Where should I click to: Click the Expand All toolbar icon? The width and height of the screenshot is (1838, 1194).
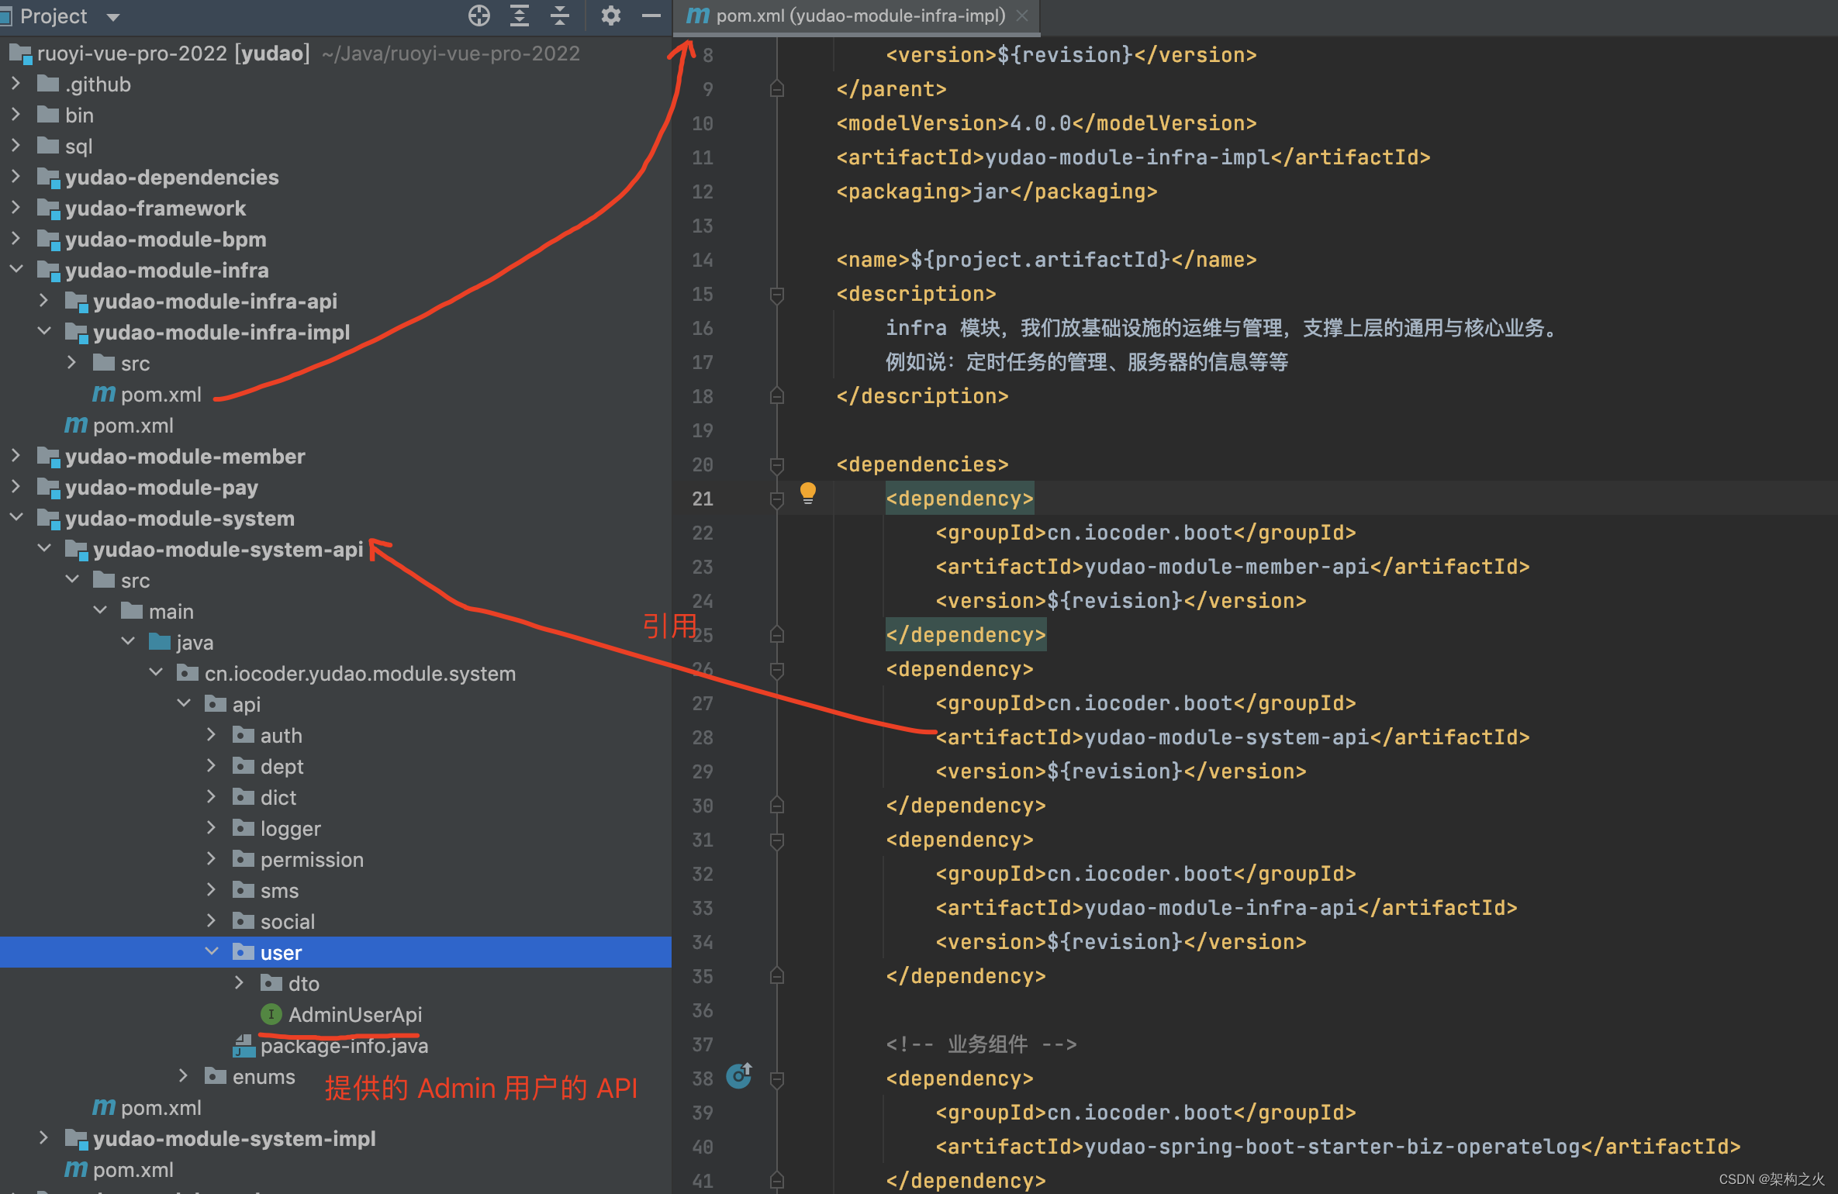tap(519, 16)
